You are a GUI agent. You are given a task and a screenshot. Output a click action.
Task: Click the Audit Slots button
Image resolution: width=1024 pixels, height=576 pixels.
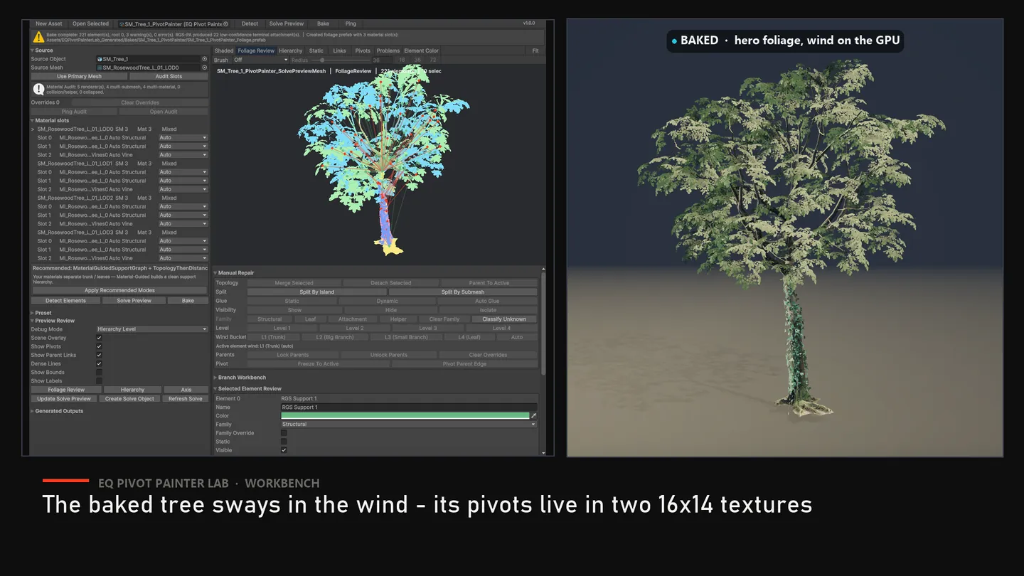click(169, 76)
